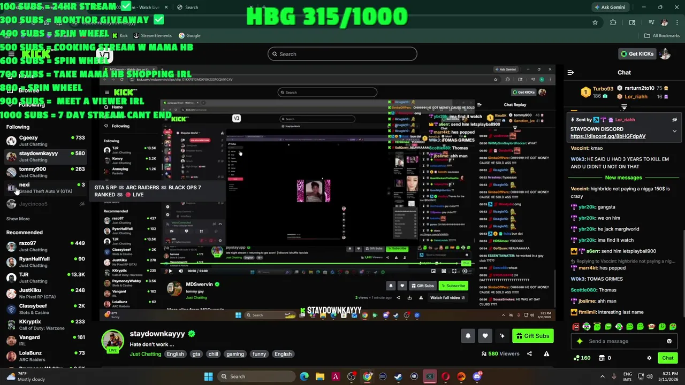Viewport: 685px width, 385px height.
Task: Open Vangard recommended channel
Action: (45, 340)
